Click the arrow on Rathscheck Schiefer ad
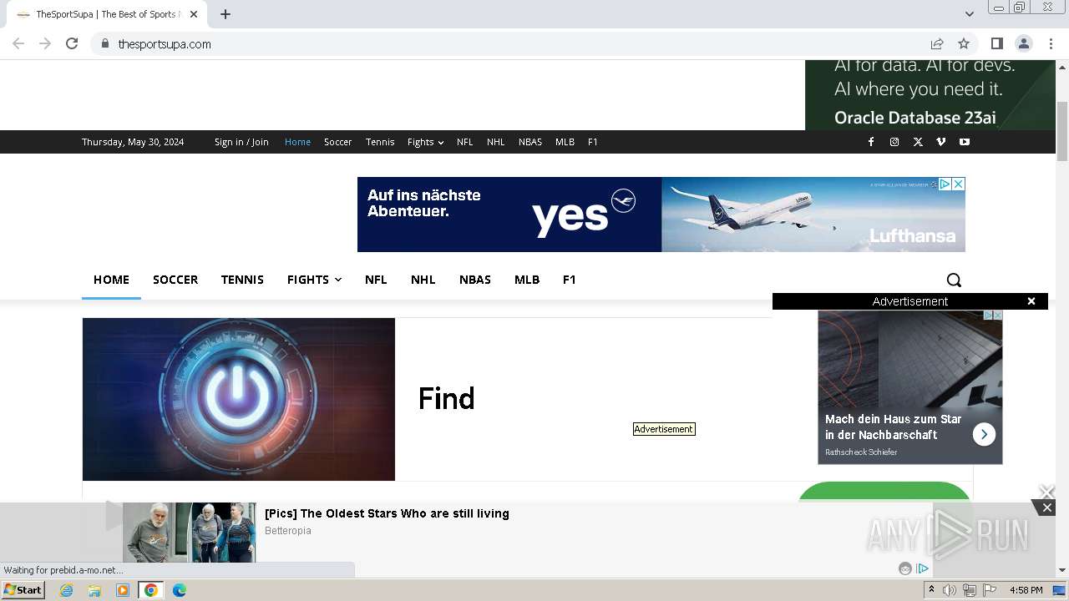This screenshot has height=601, width=1069. [x=984, y=434]
